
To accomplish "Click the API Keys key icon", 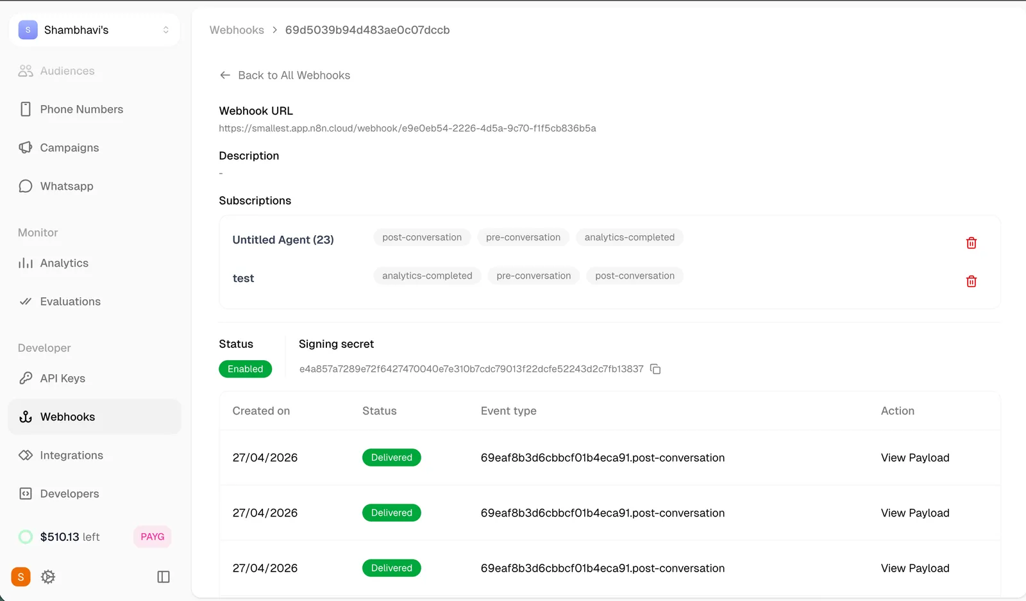I will tap(26, 379).
